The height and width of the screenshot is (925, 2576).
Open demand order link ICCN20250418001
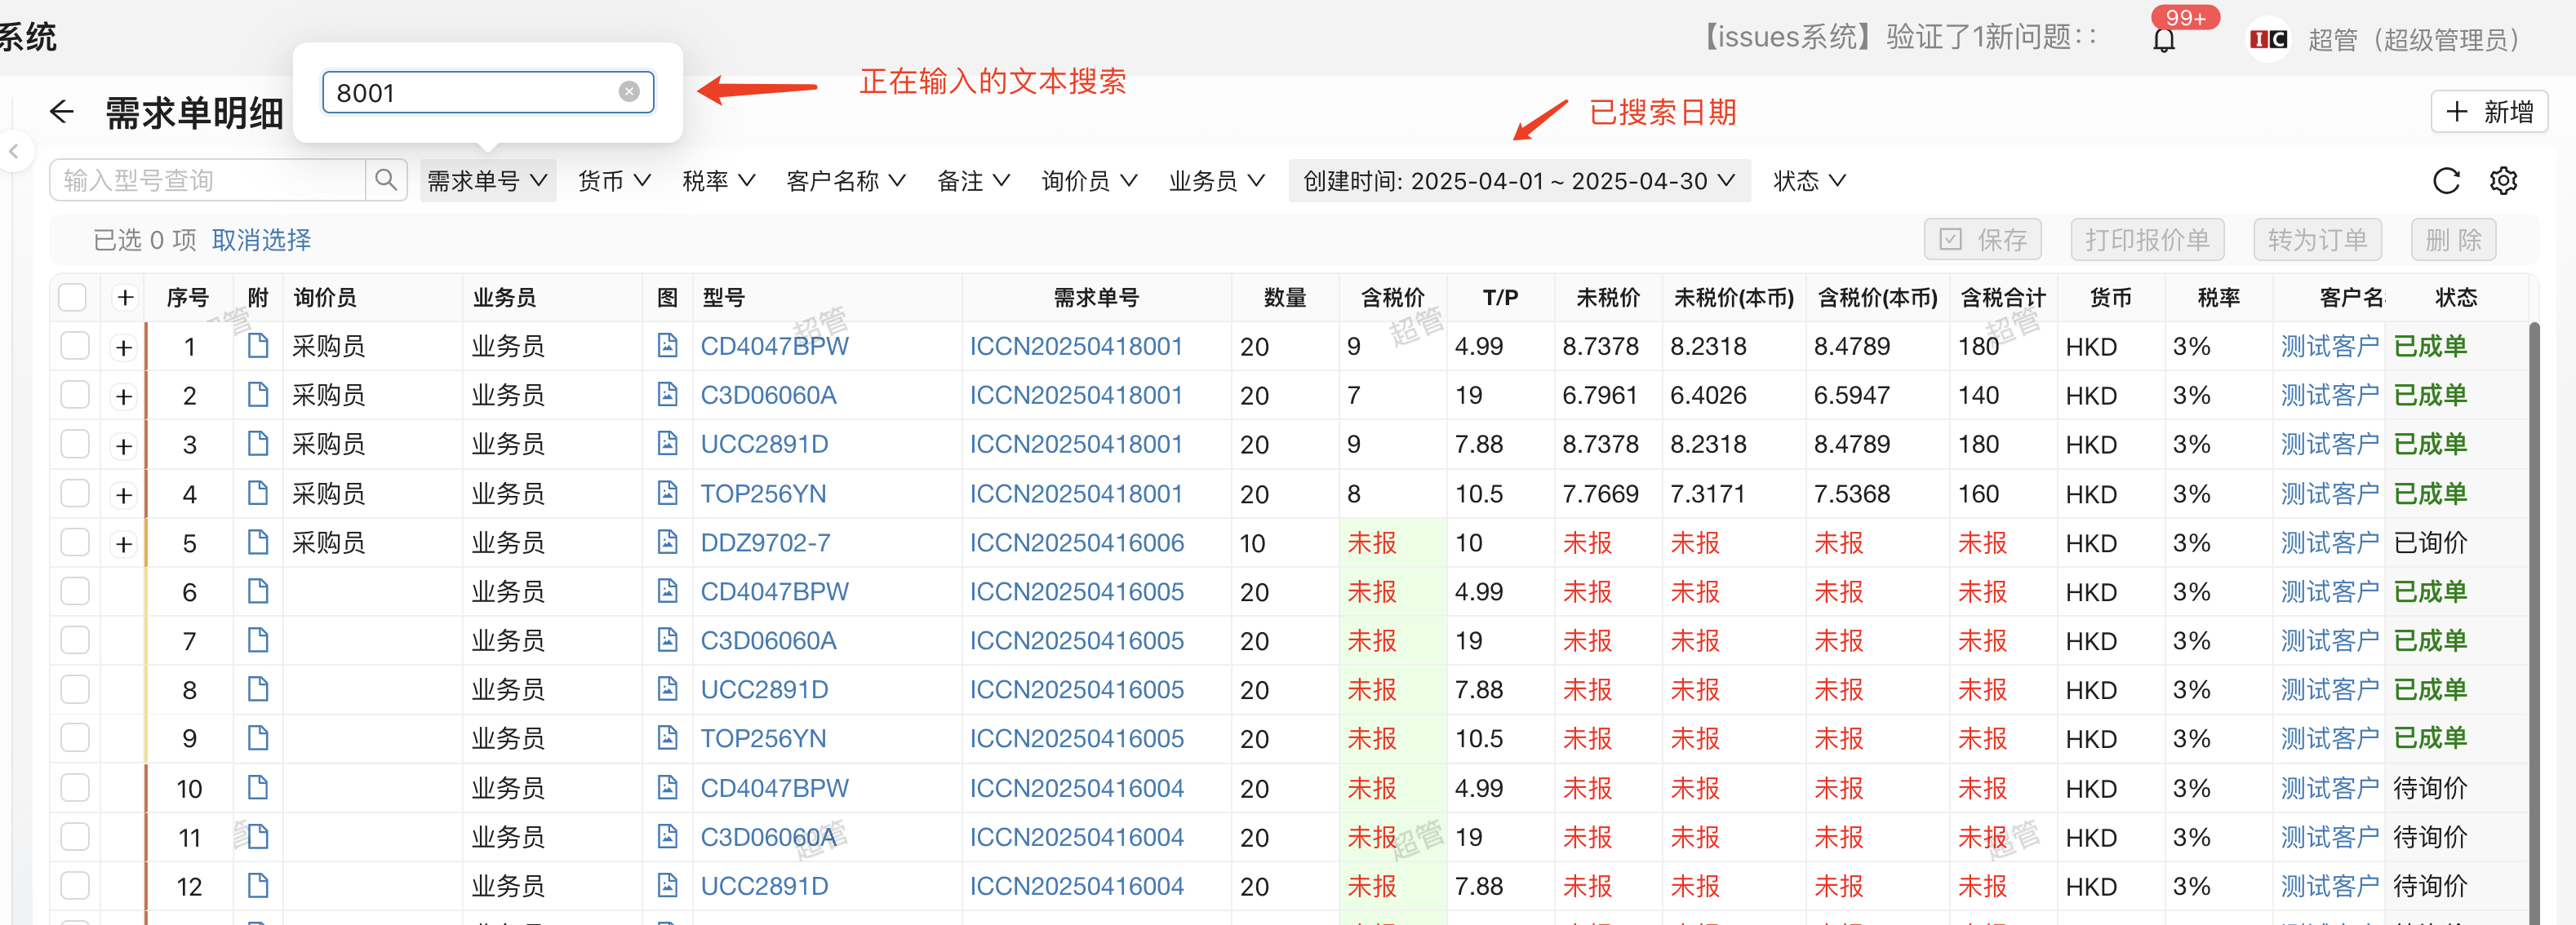[x=1077, y=346]
